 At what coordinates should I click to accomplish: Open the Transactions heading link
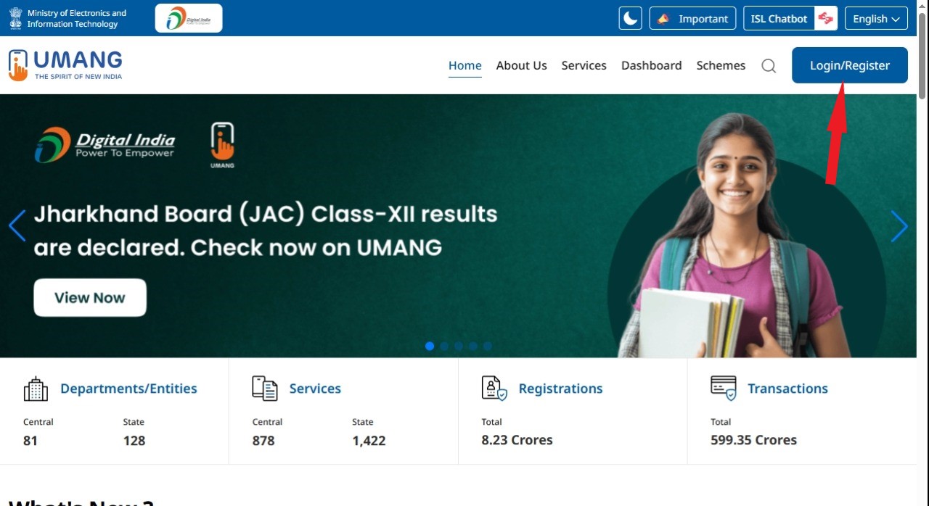click(787, 389)
